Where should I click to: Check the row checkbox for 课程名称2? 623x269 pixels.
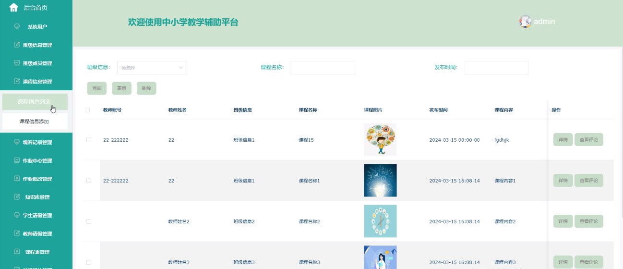tap(89, 221)
